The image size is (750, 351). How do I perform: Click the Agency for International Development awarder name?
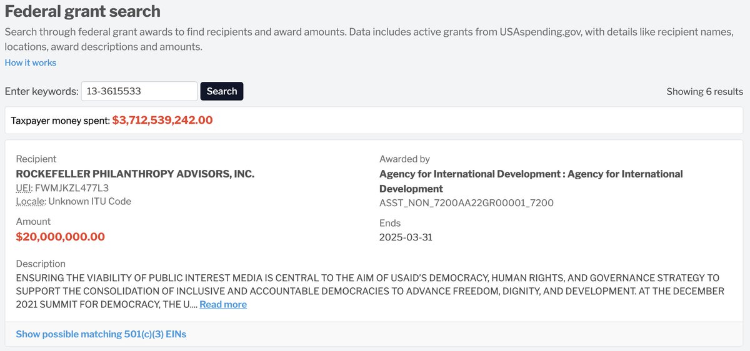[x=531, y=181]
